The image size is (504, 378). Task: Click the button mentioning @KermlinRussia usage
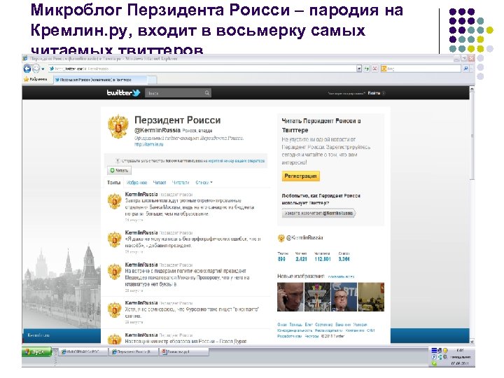pos(318,213)
